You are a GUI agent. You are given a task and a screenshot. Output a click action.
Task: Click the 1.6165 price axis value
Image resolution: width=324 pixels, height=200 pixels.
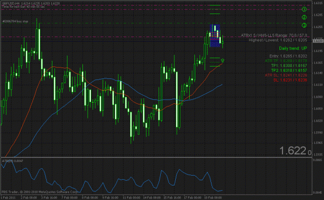[318, 62]
